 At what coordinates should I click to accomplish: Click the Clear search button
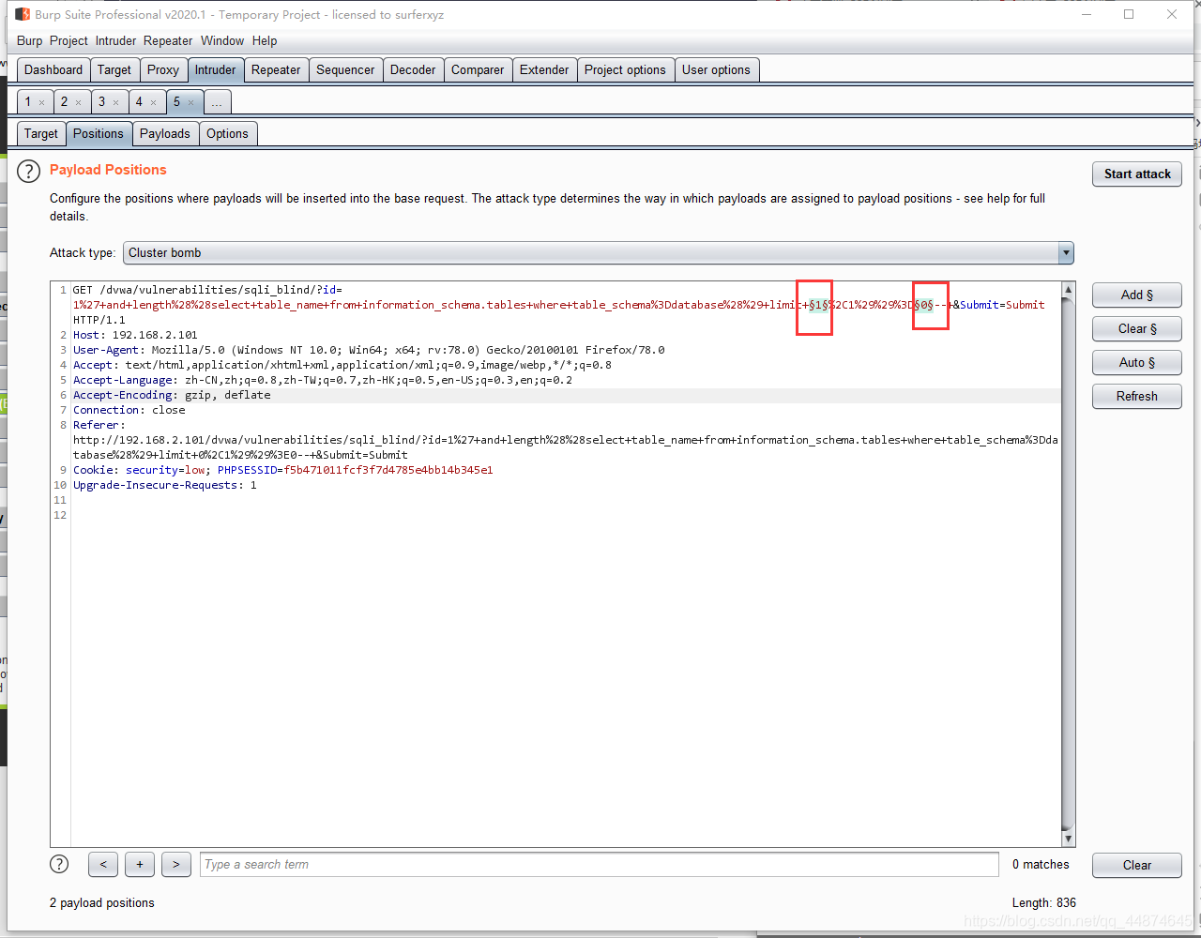[1137, 865]
